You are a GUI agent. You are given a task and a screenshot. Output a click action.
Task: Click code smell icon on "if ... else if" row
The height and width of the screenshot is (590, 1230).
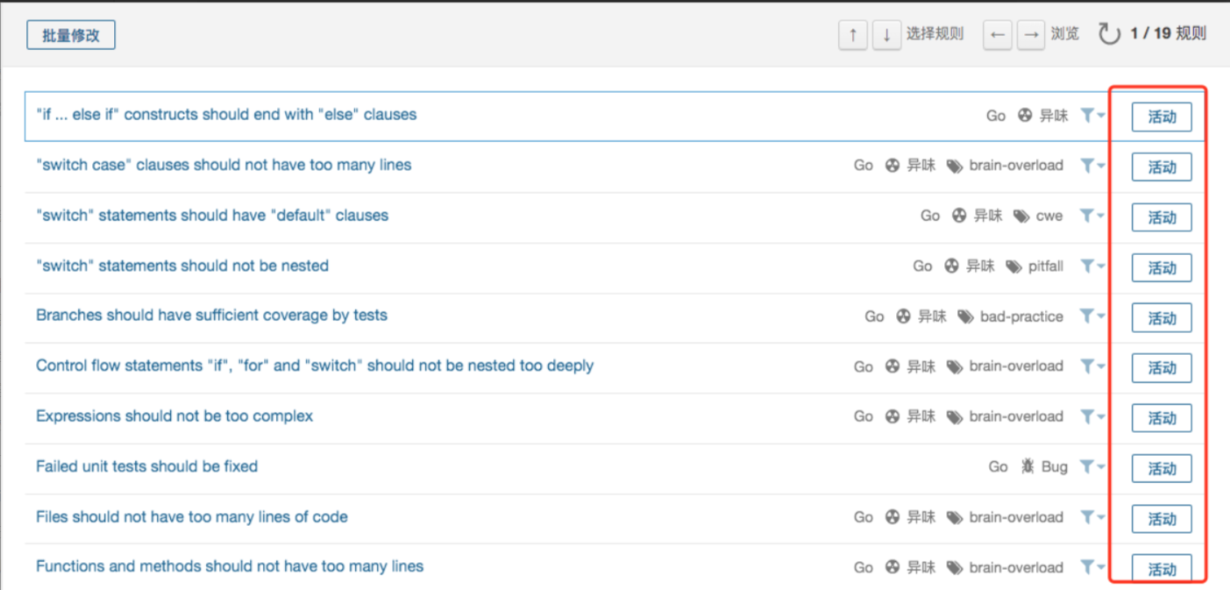[1025, 115]
